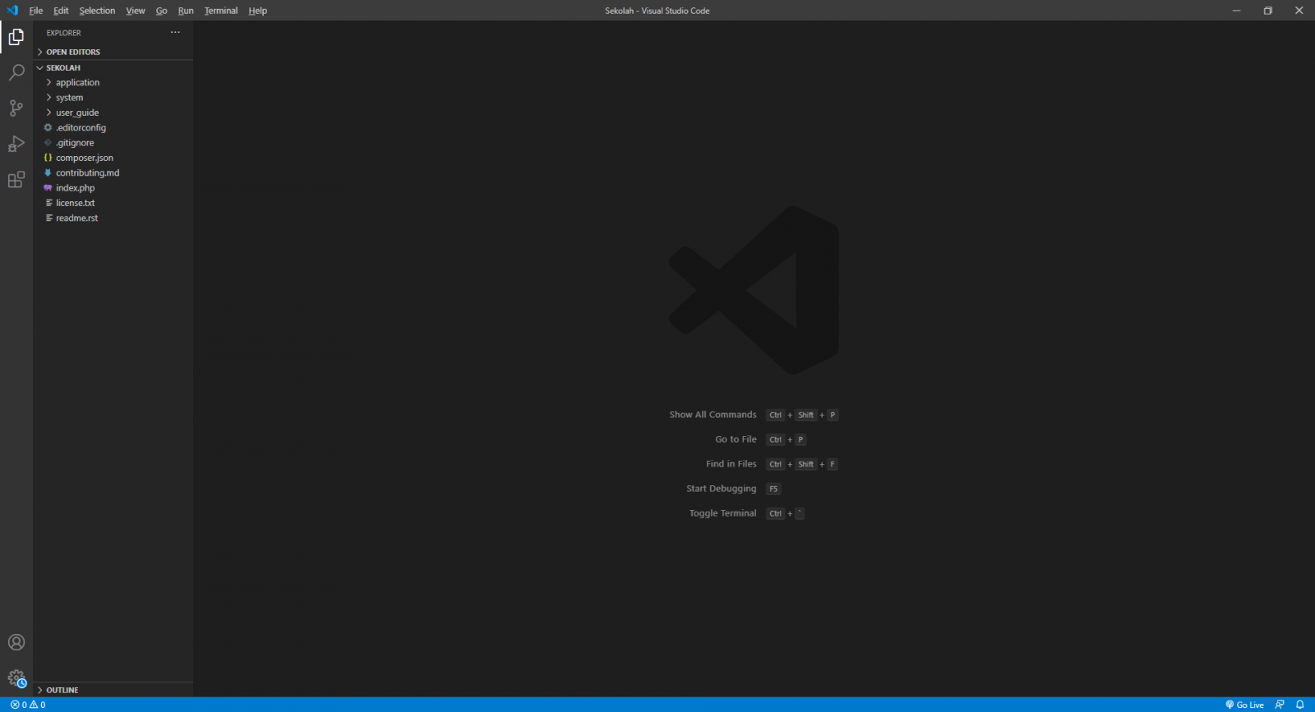Open the Selection menu
The width and height of the screenshot is (1315, 712).
[x=97, y=11]
